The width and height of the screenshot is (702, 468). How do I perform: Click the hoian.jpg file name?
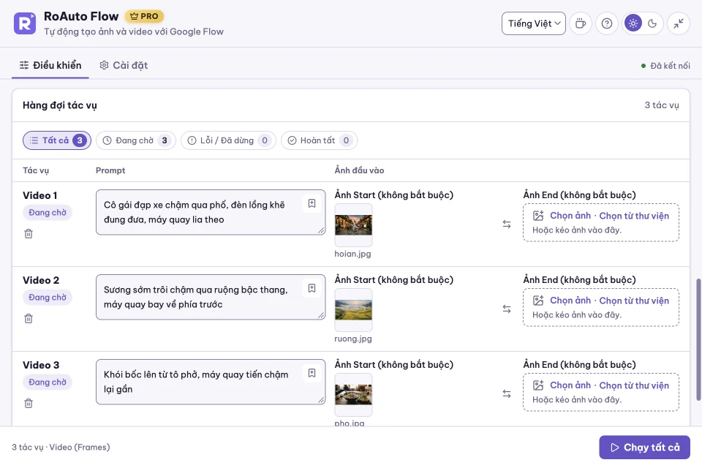click(x=352, y=254)
